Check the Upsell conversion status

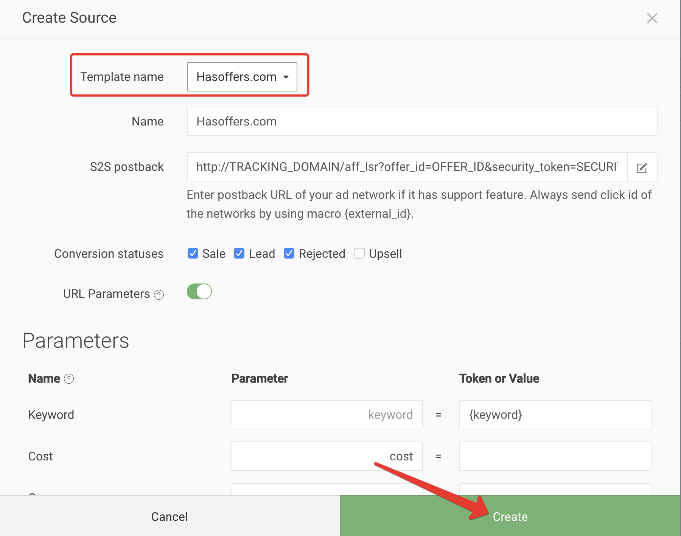pyautogui.click(x=359, y=253)
